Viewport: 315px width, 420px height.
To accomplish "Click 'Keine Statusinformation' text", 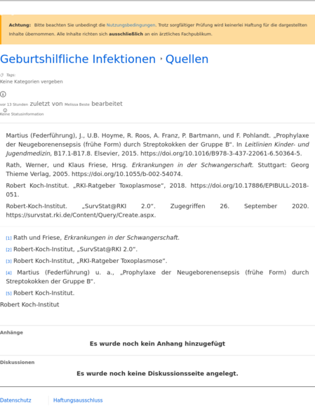I will tap(22, 114).
